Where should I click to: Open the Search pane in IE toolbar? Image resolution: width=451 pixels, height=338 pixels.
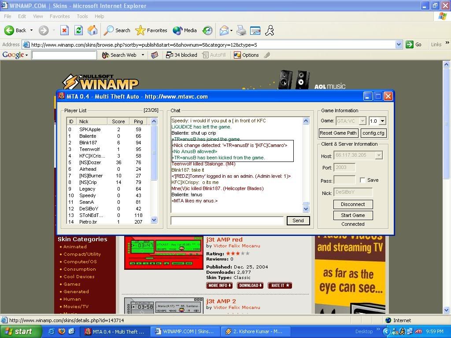click(117, 30)
